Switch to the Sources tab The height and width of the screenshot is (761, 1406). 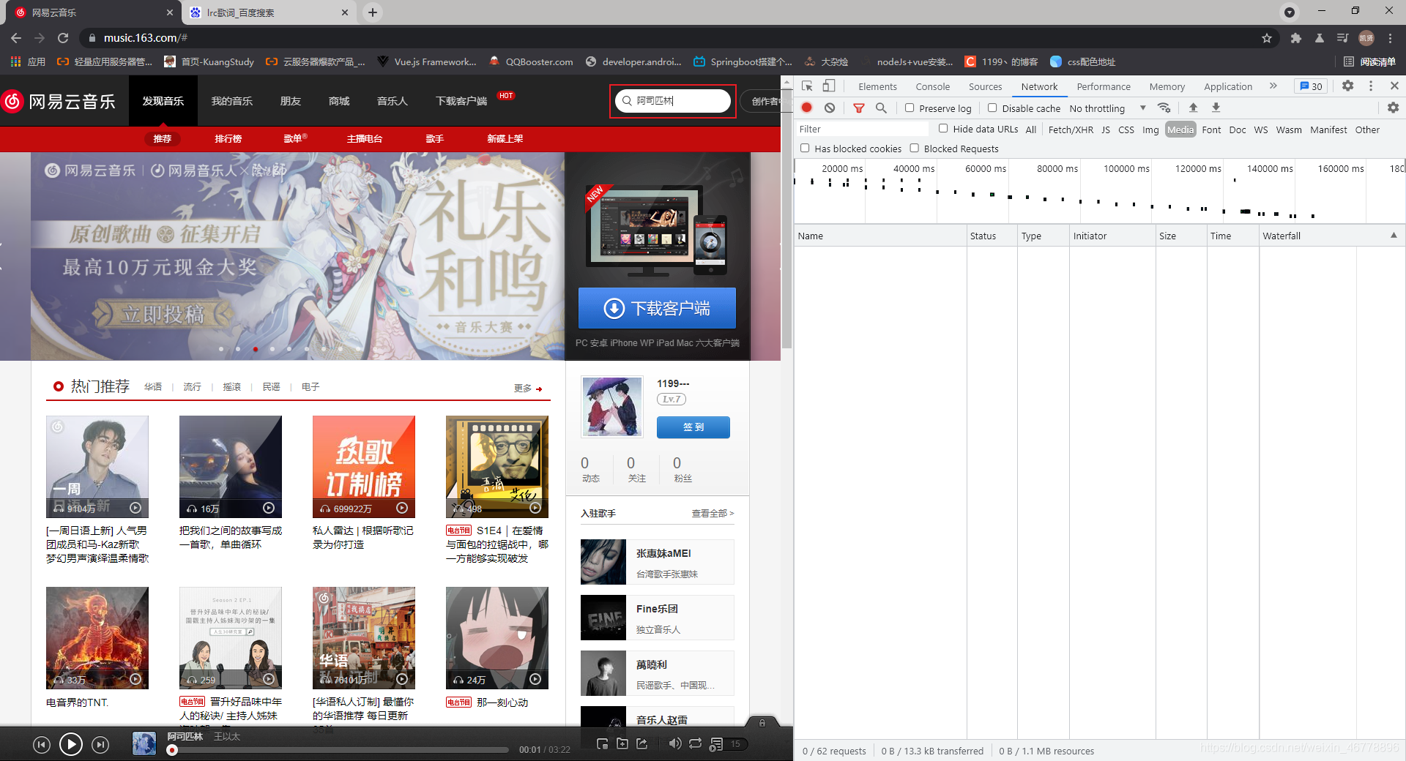coord(985,86)
